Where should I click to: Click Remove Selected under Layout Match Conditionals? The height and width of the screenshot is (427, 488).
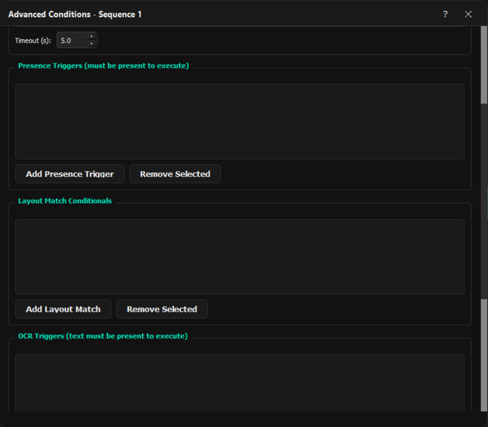tap(162, 309)
